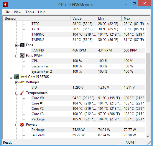Collapse the Fans PWM tree node
The image size is (153, 146).
coord(17,56)
